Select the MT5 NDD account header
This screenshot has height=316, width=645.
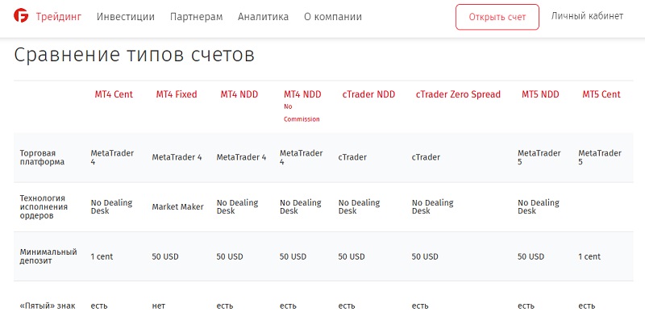(x=540, y=94)
